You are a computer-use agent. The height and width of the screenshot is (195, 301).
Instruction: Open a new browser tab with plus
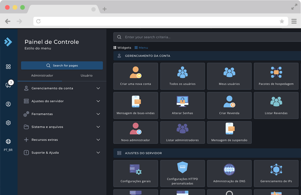[104, 9]
